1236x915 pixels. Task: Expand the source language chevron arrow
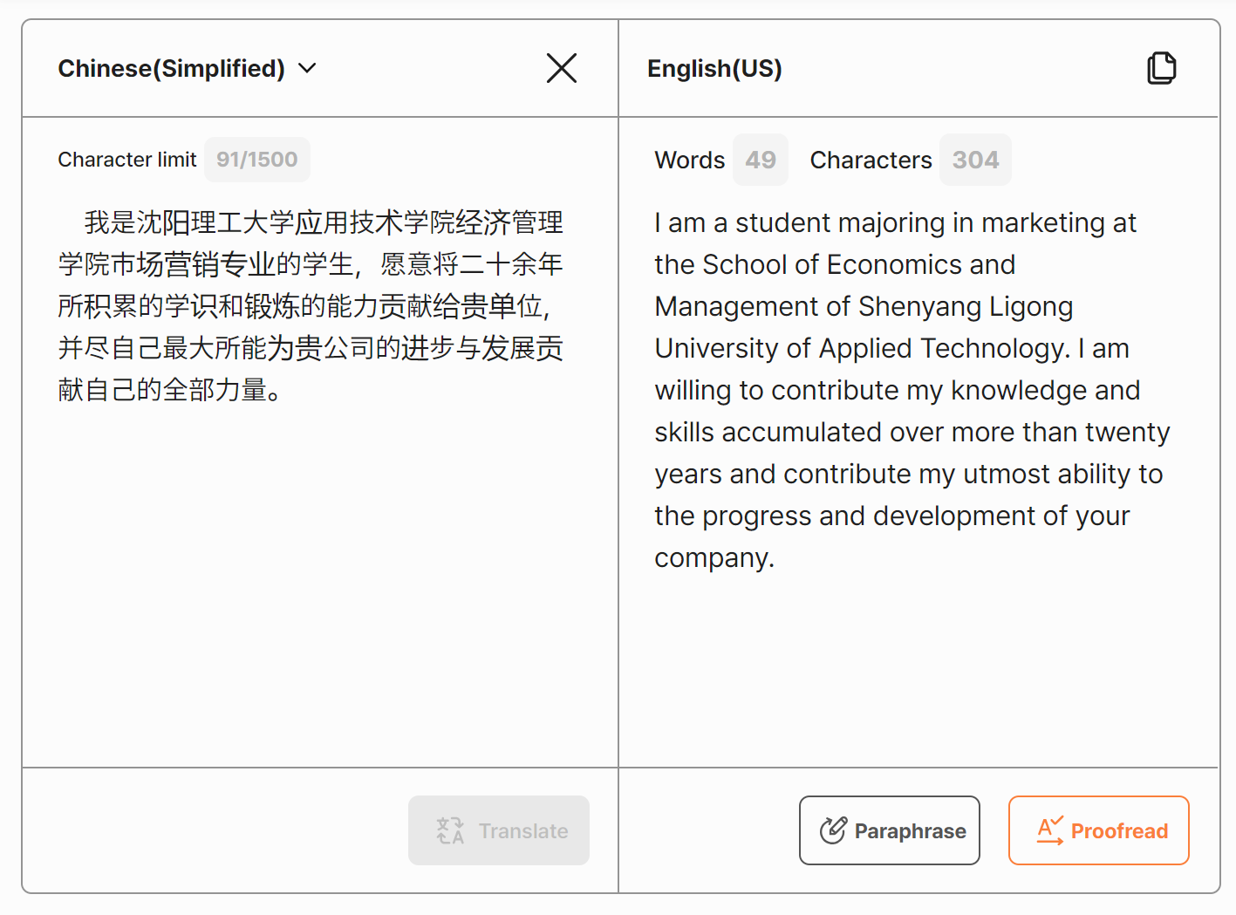point(307,68)
